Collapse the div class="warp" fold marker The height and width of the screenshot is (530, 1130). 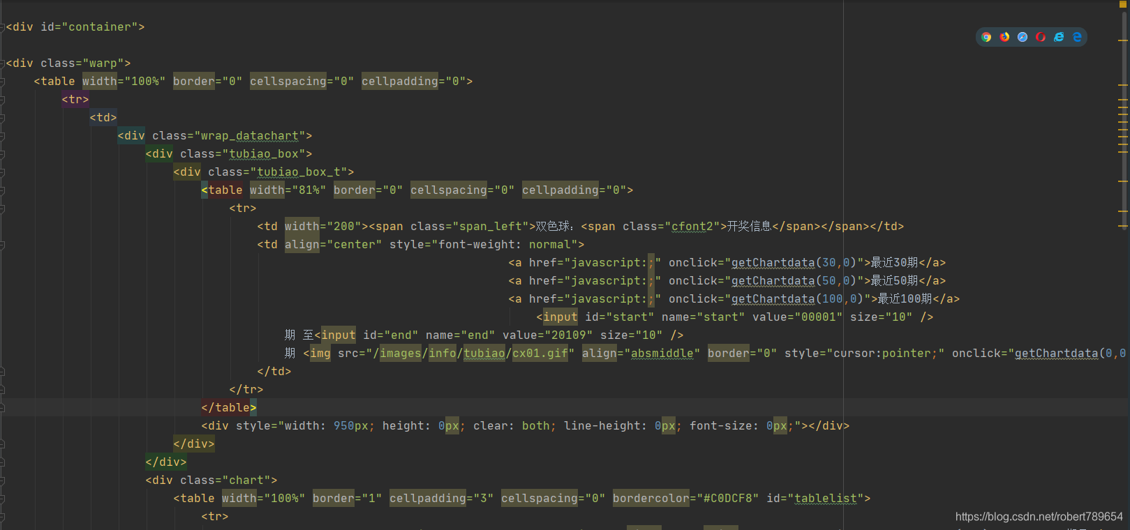[2, 63]
